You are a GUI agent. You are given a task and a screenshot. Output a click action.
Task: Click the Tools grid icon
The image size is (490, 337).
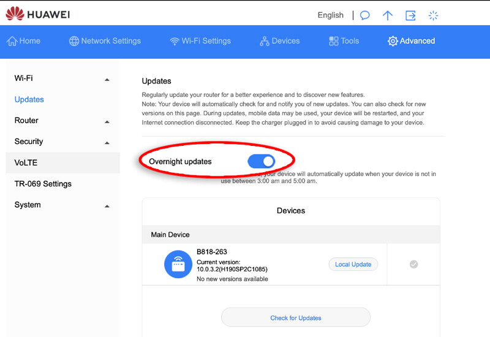[x=333, y=41]
